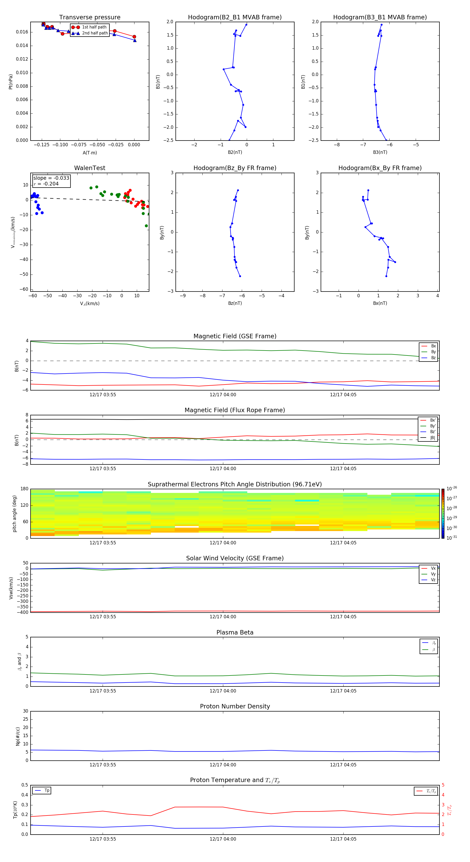This screenshot has width=470, height=862.
Task: Click the 'B2(nT)' x-axis label
Action: point(235,152)
